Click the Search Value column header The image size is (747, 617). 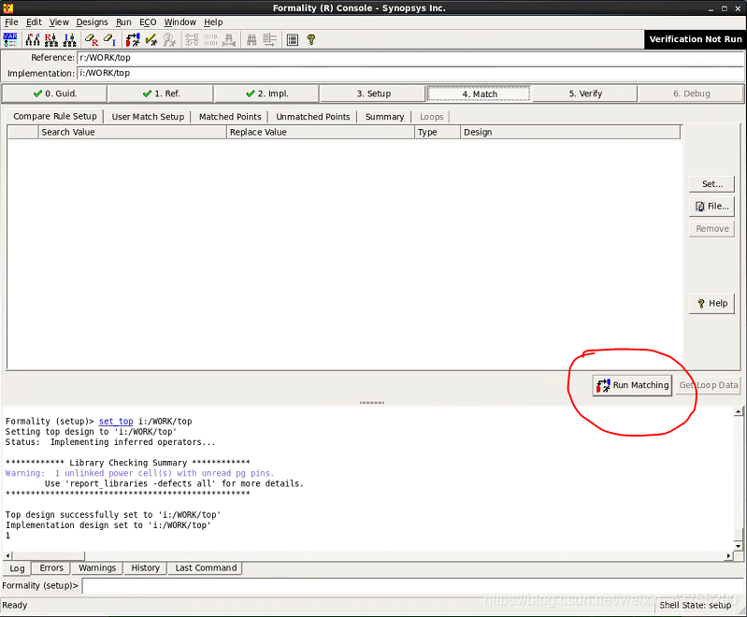(132, 132)
